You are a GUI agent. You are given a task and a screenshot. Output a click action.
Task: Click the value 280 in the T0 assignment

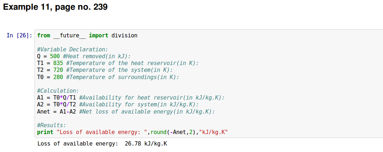58,77
